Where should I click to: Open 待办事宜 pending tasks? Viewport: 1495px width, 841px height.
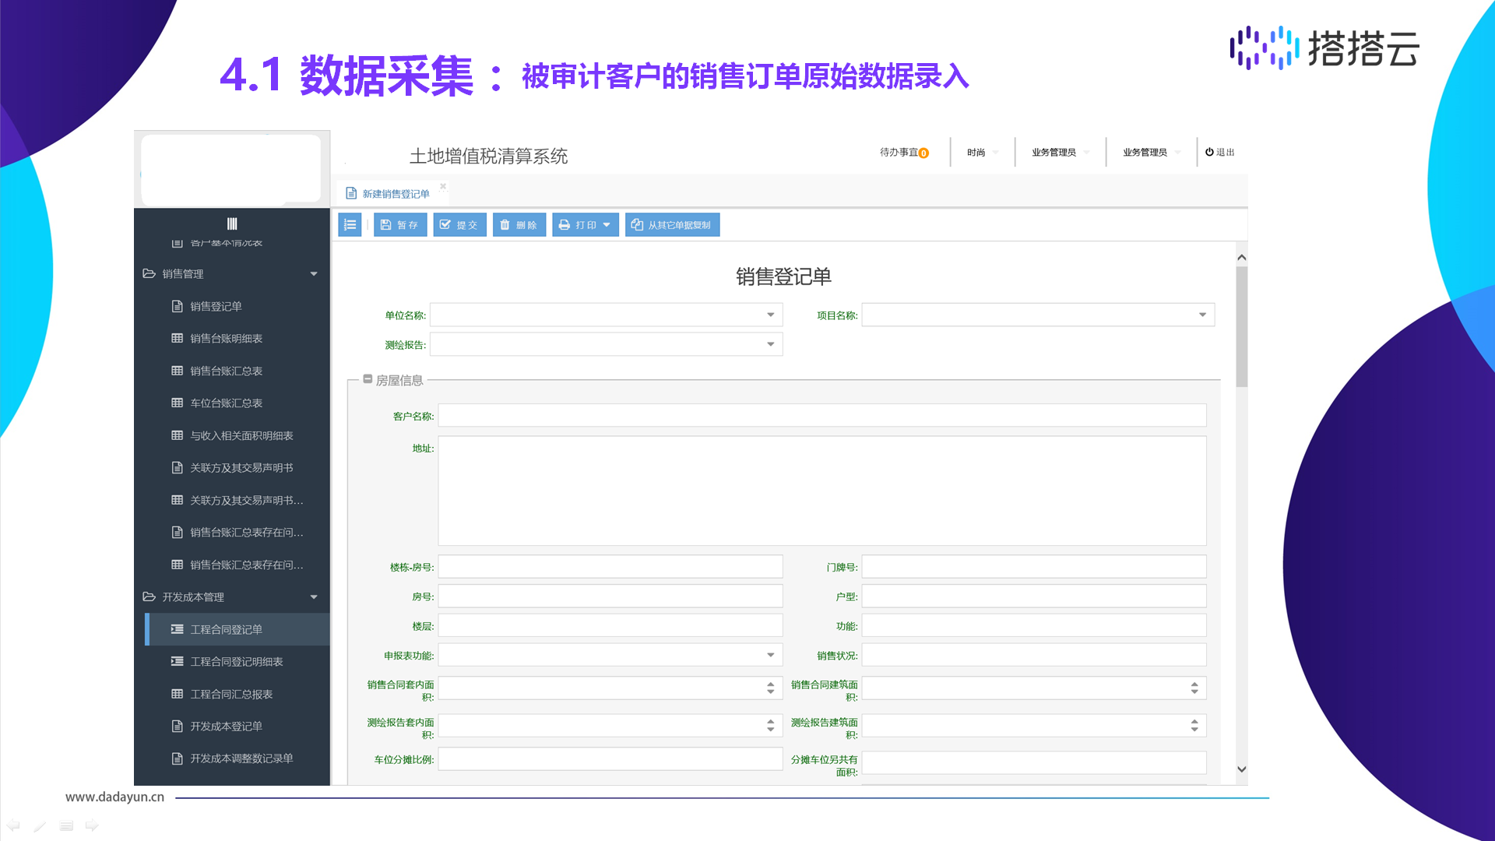(x=904, y=153)
